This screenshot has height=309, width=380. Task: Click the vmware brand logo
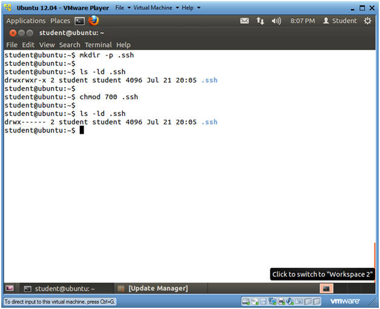coord(345,301)
